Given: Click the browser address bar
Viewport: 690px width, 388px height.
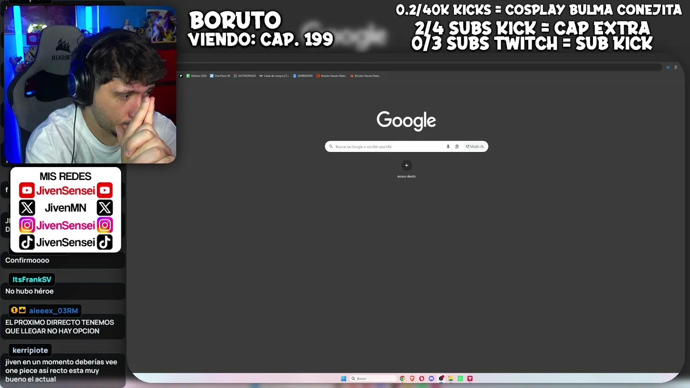Looking at the screenshot, I should (420, 67).
